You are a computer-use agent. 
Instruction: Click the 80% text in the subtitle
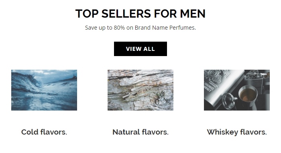point(119,28)
